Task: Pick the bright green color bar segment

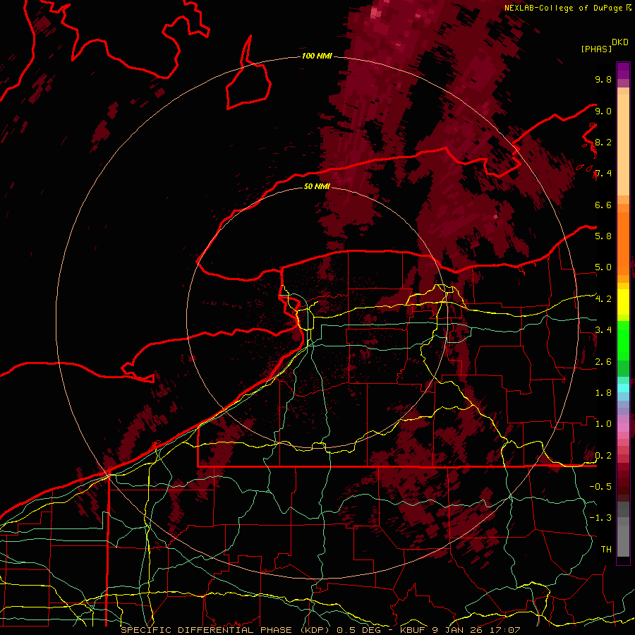Action: [623, 340]
